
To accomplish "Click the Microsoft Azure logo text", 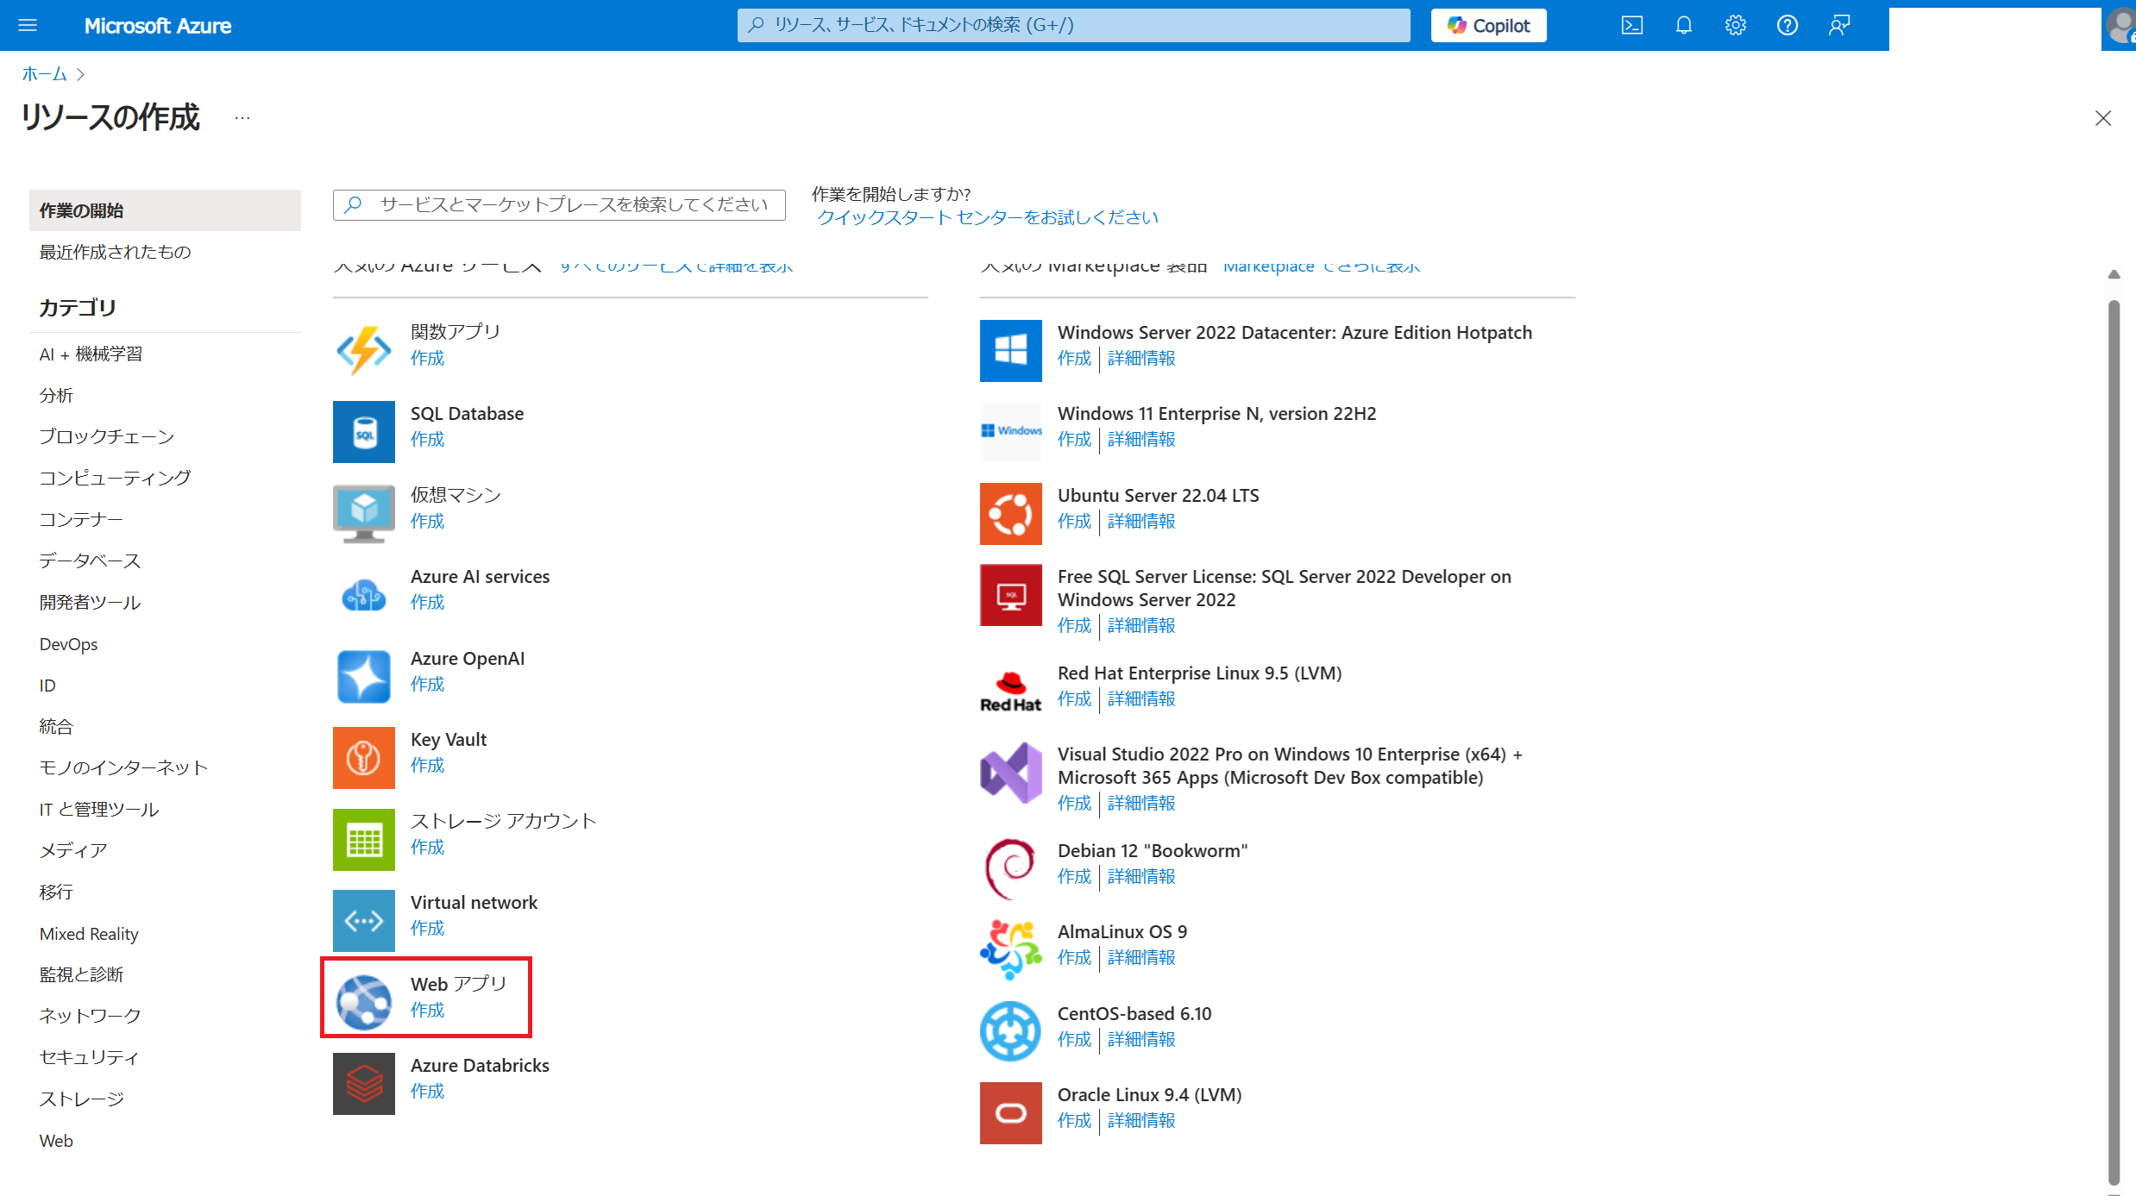I will tap(157, 25).
